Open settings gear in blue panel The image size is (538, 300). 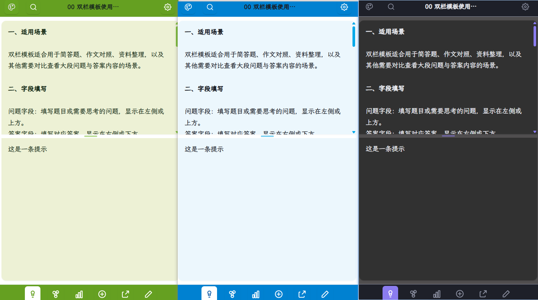(344, 7)
